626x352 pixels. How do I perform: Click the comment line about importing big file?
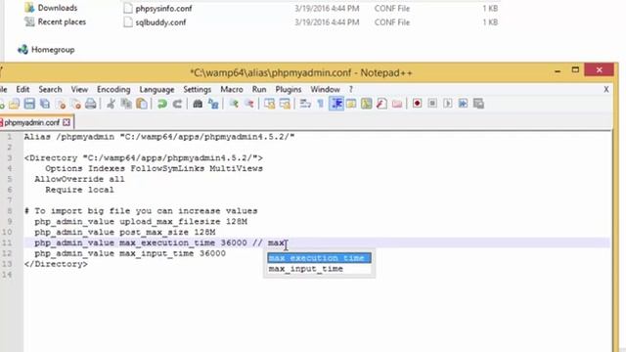click(141, 211)
